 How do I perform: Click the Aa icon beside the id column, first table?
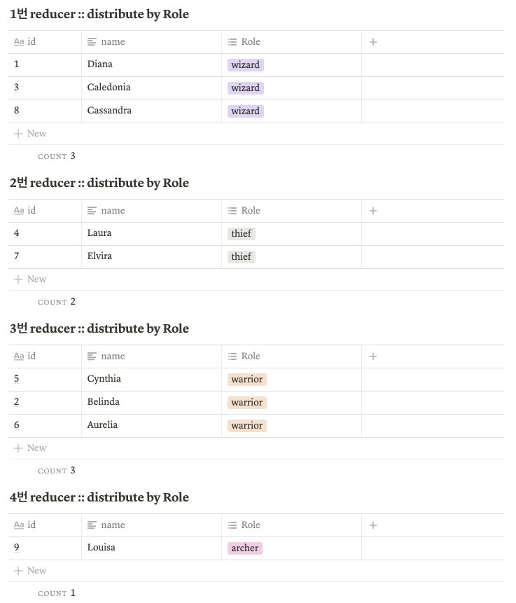point(19,42)
